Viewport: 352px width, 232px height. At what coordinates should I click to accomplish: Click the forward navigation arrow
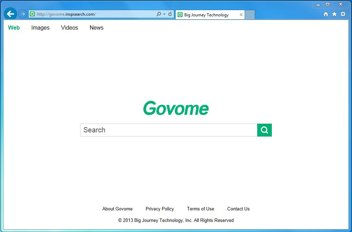[22, 14]
